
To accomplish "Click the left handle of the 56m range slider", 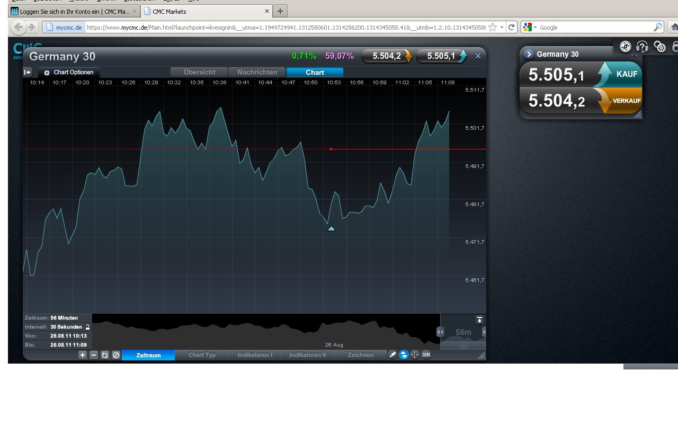I will tap(440, 332).
